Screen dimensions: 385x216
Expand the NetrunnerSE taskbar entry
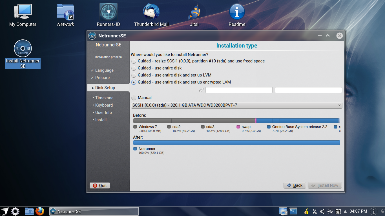[x=94, y=211]
